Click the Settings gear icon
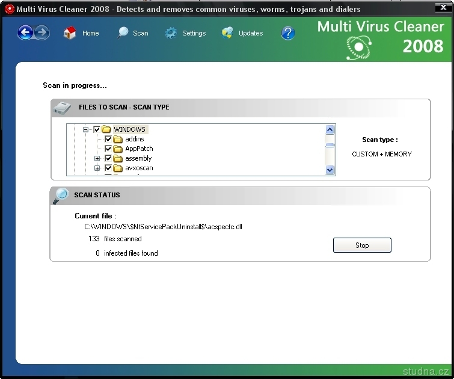The height and width of the screenshot is (379, 454). (171, 33)
